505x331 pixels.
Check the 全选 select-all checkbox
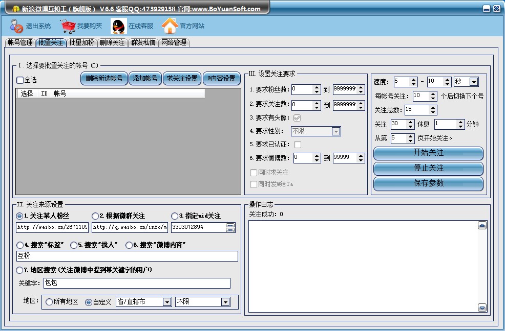coord(20,80)
